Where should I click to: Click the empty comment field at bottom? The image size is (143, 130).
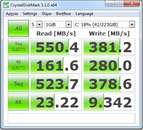pos(71,118)
